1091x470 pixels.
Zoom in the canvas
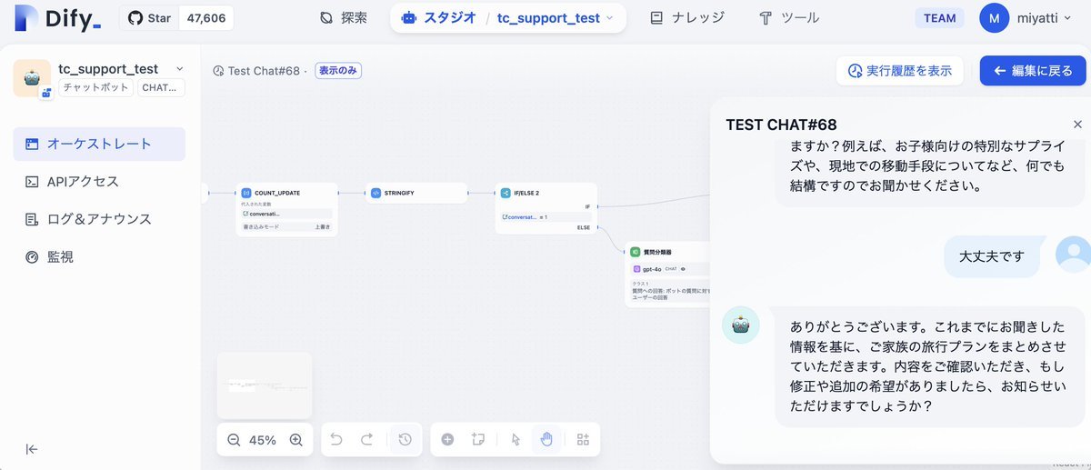(x=295, y=440)
